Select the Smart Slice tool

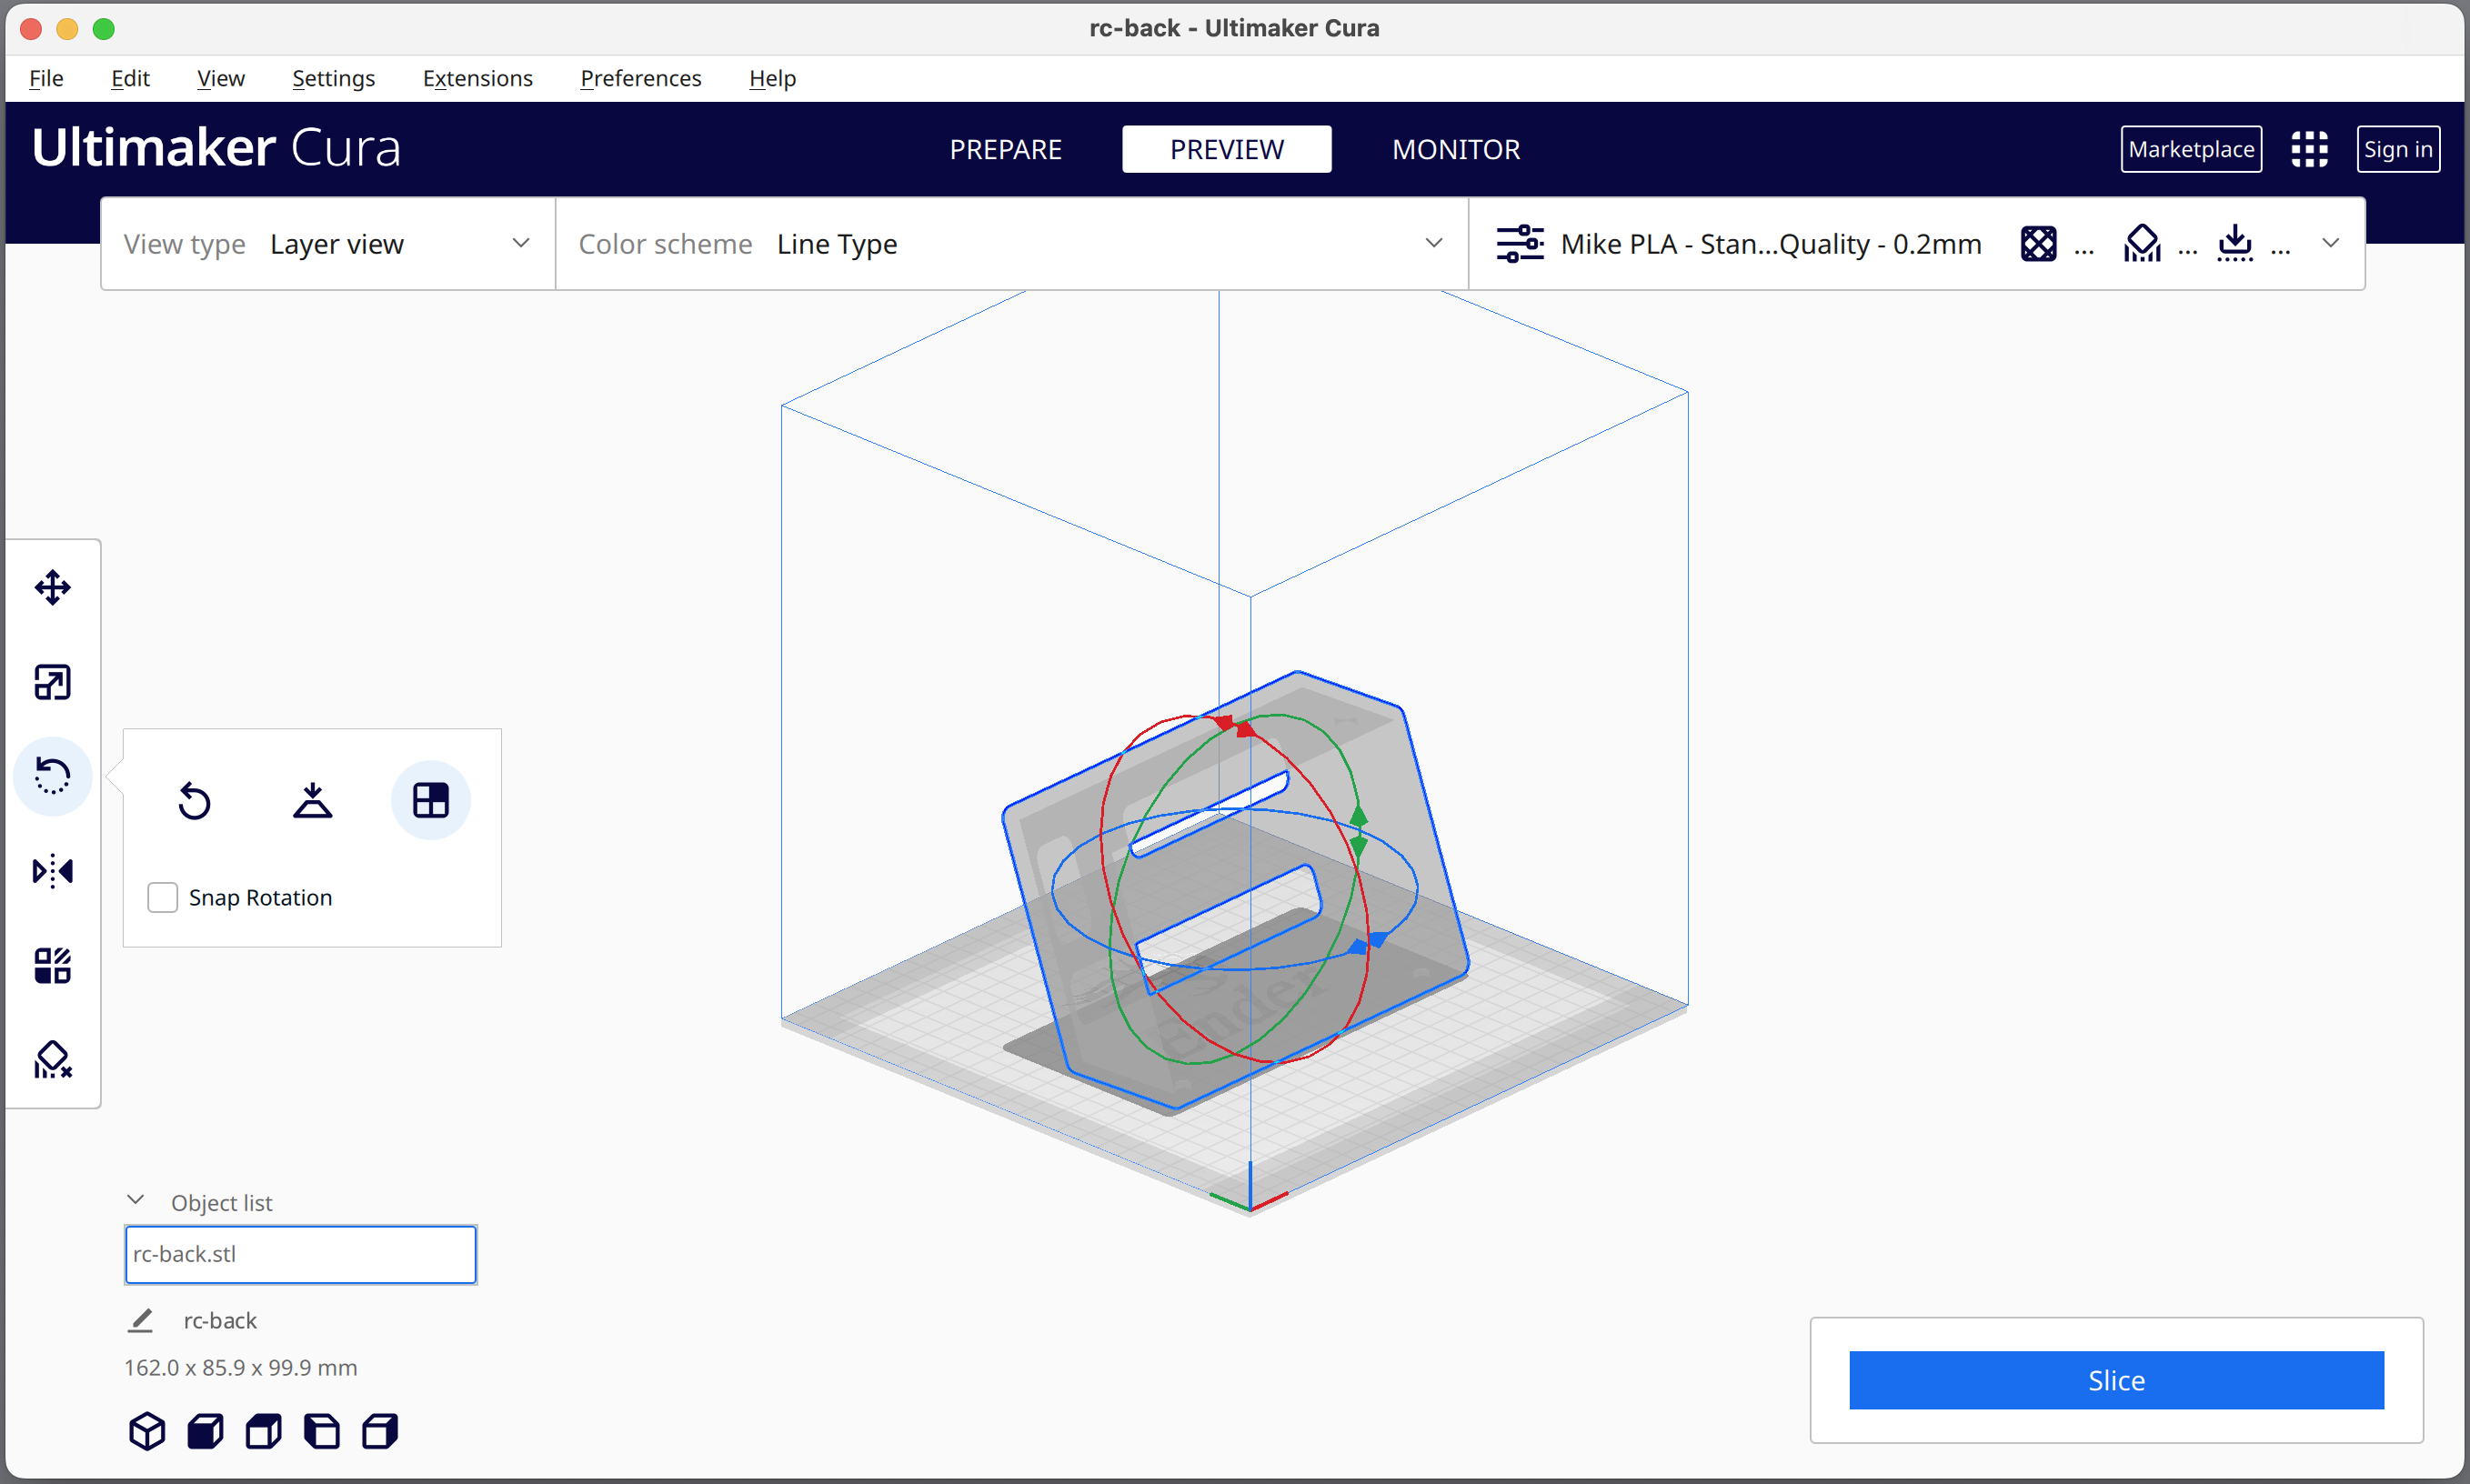pyautogui.click(x=53, y=1058)
